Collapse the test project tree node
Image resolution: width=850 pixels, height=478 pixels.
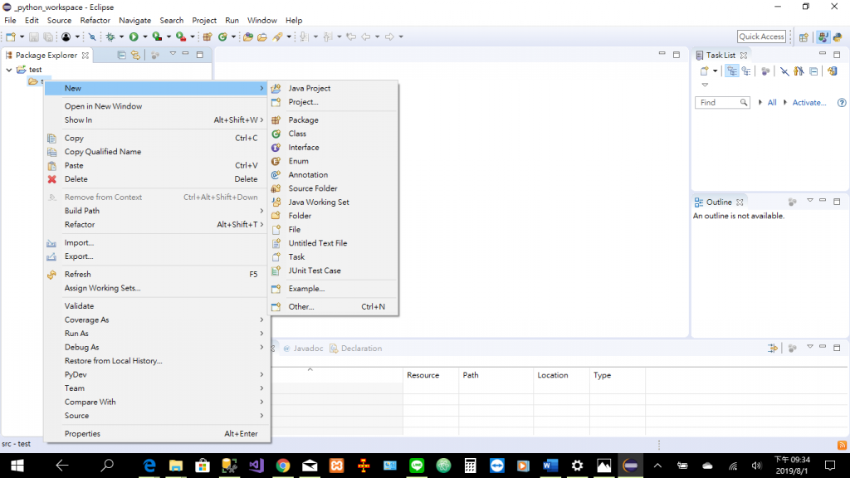tap(8, 70)
